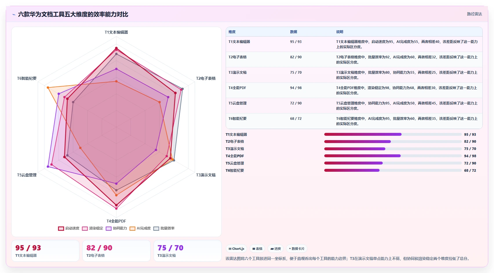Image resolution: width=494 pixels, height=273 pixels.
Task: Click the T3演示文稿 progress bar
Action: tap(393, 149)
